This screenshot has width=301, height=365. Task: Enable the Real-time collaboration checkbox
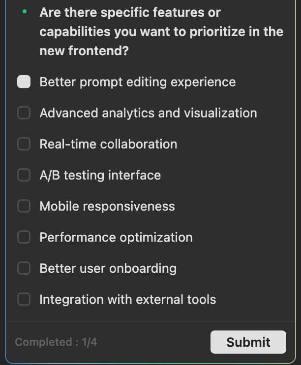tap(24, 144)
